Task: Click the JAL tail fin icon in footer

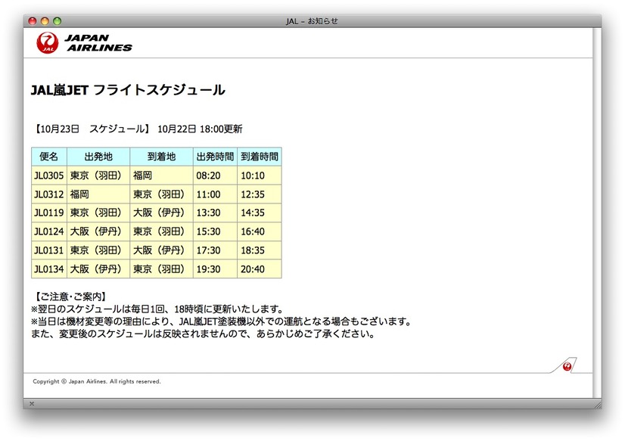Action: (567, 365)
